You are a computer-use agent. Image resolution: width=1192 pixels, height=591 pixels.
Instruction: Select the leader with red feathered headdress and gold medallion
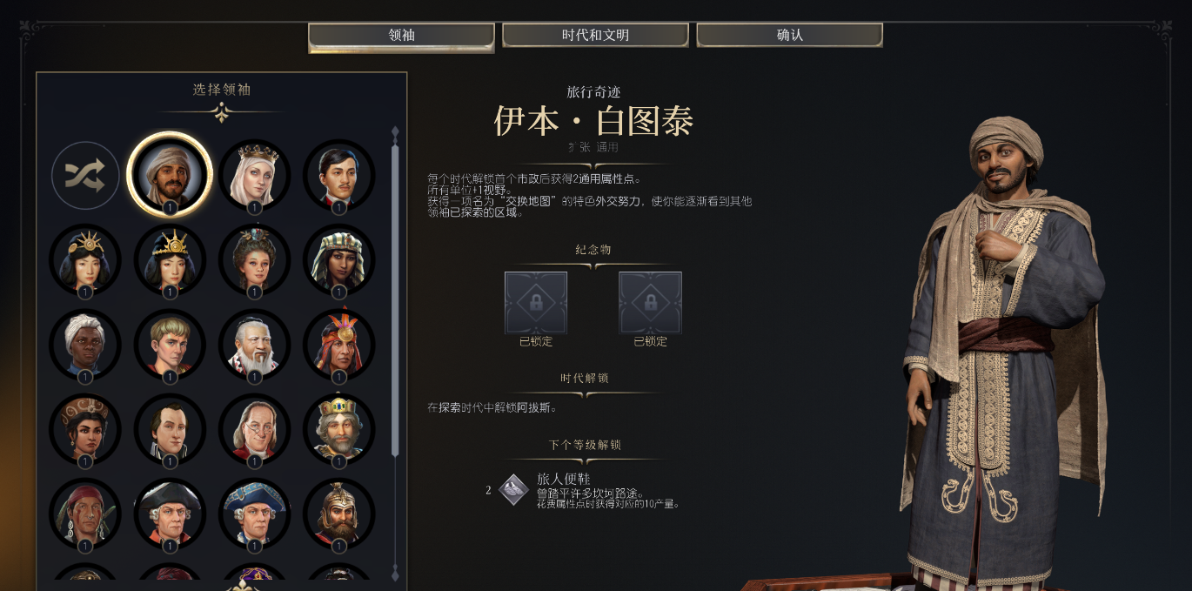[338, 345]
